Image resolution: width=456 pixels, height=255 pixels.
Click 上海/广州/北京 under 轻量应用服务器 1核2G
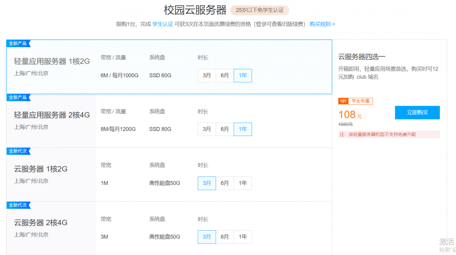31,73
